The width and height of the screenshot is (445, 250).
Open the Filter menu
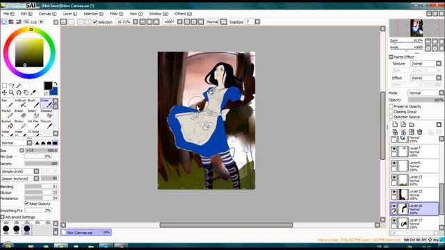coord(116,14)
